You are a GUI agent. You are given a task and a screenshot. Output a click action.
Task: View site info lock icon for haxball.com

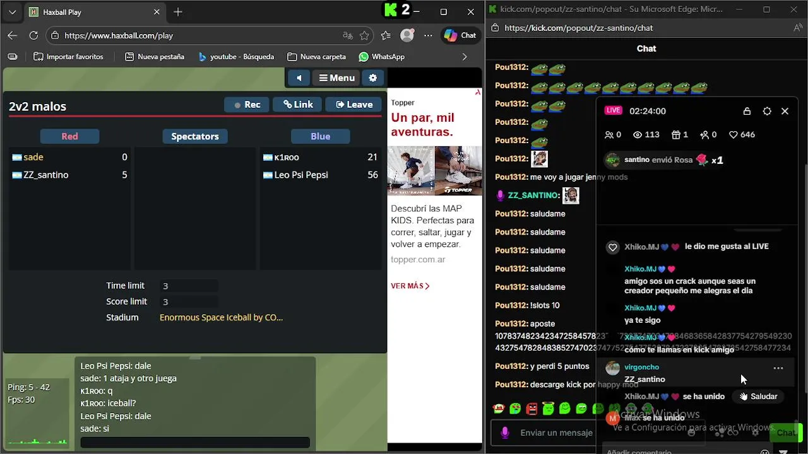point(55,36)
